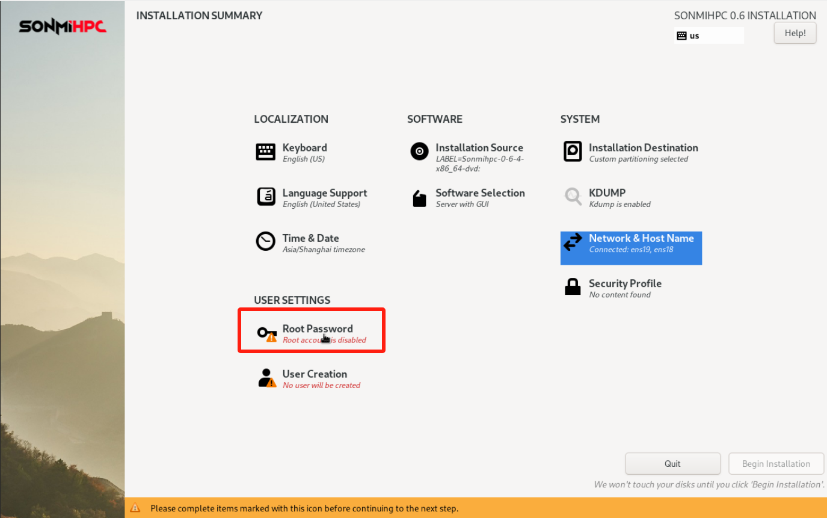Click the SONMiHPC logo

pyautogui.click(x=63, y=27)
